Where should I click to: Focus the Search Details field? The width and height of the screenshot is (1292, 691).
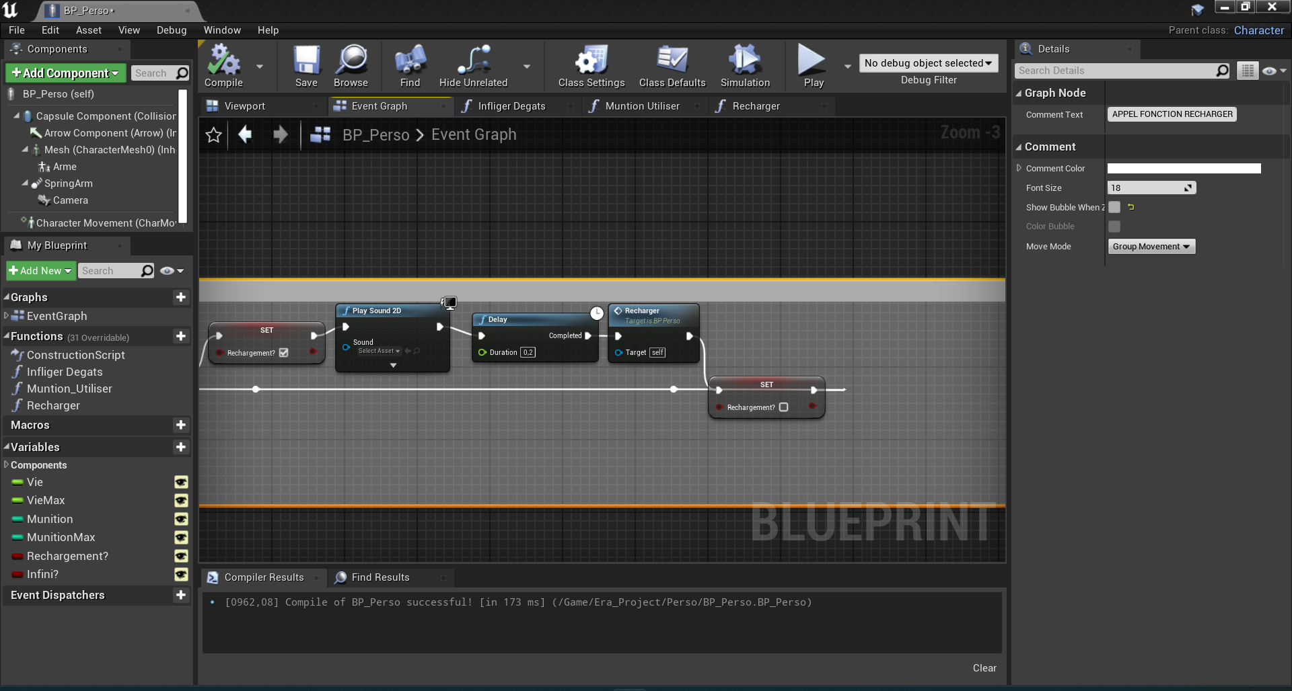tap(1116, 71)
